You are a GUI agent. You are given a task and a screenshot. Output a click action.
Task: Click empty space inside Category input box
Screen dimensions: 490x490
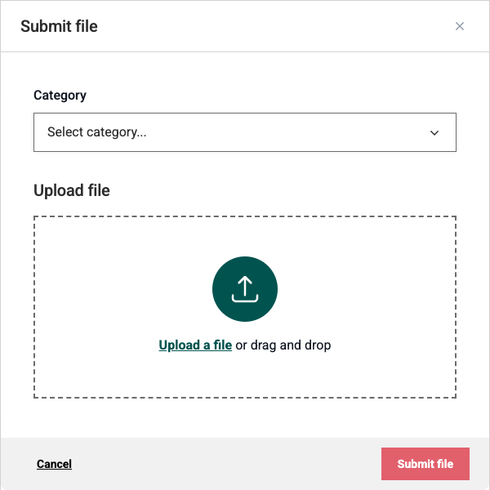point(281,132)
